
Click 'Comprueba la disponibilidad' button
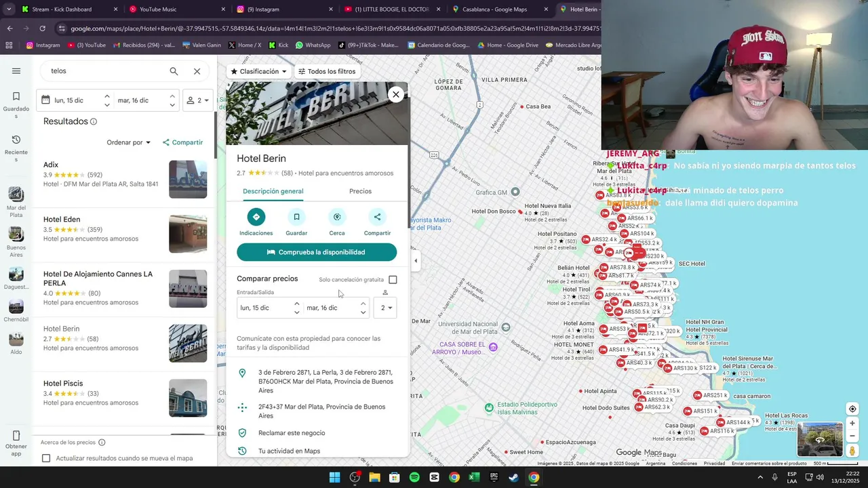[317, 252]
